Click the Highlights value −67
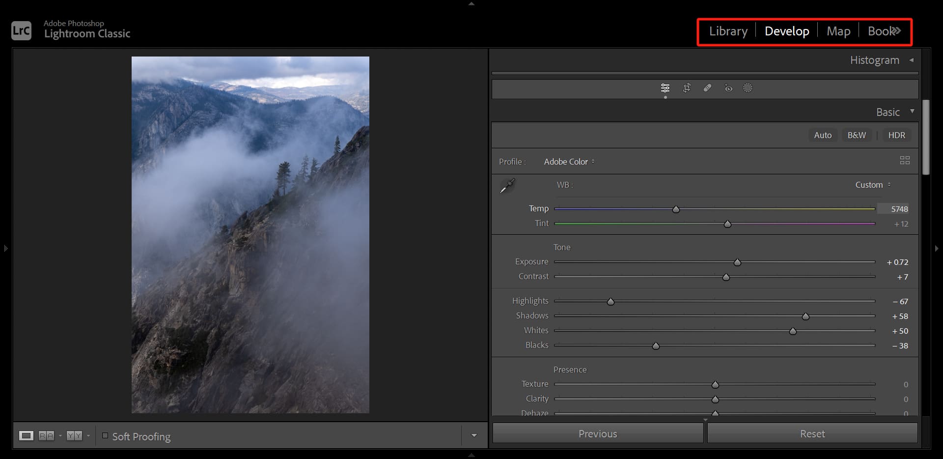This screenshot has width=943, height=459. coord(900,301)
